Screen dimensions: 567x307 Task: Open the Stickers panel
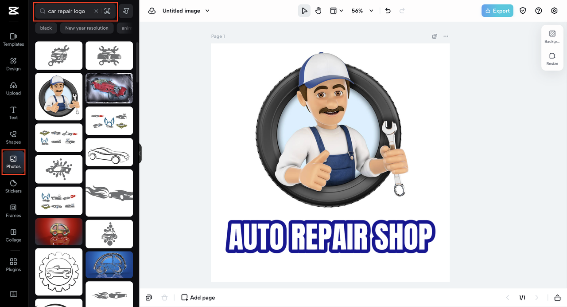click(13, 186)
